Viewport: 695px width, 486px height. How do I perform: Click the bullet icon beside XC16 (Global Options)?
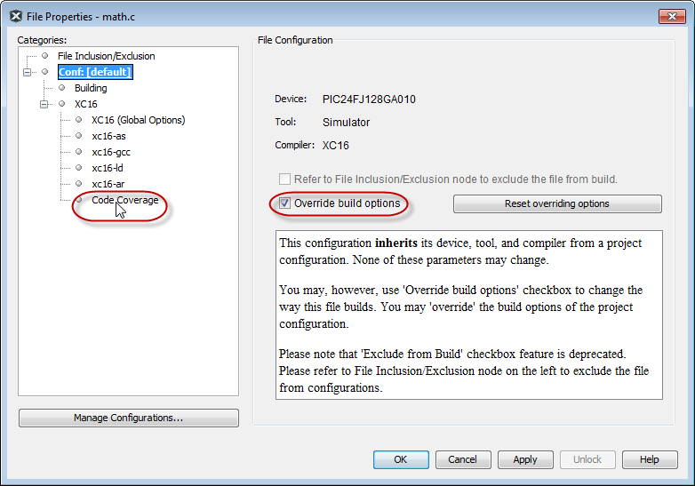point(79,120)
